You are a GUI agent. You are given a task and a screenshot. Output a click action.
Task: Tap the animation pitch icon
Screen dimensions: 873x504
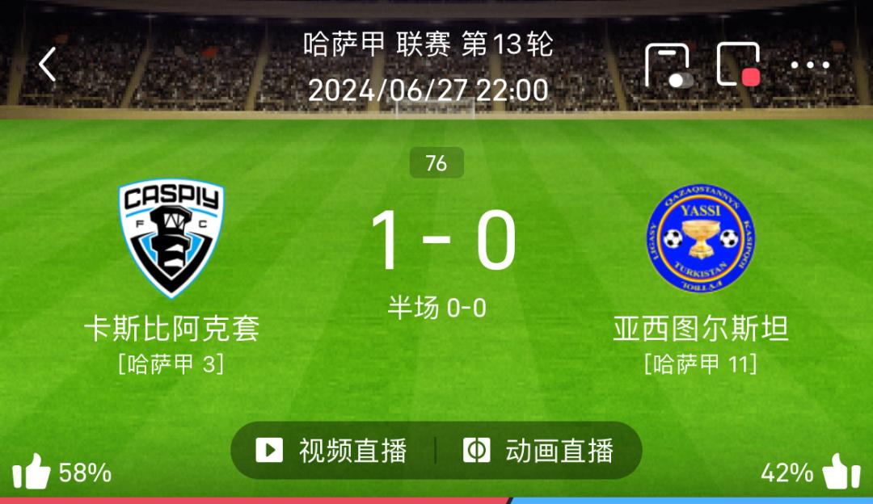tap(476, 450)
